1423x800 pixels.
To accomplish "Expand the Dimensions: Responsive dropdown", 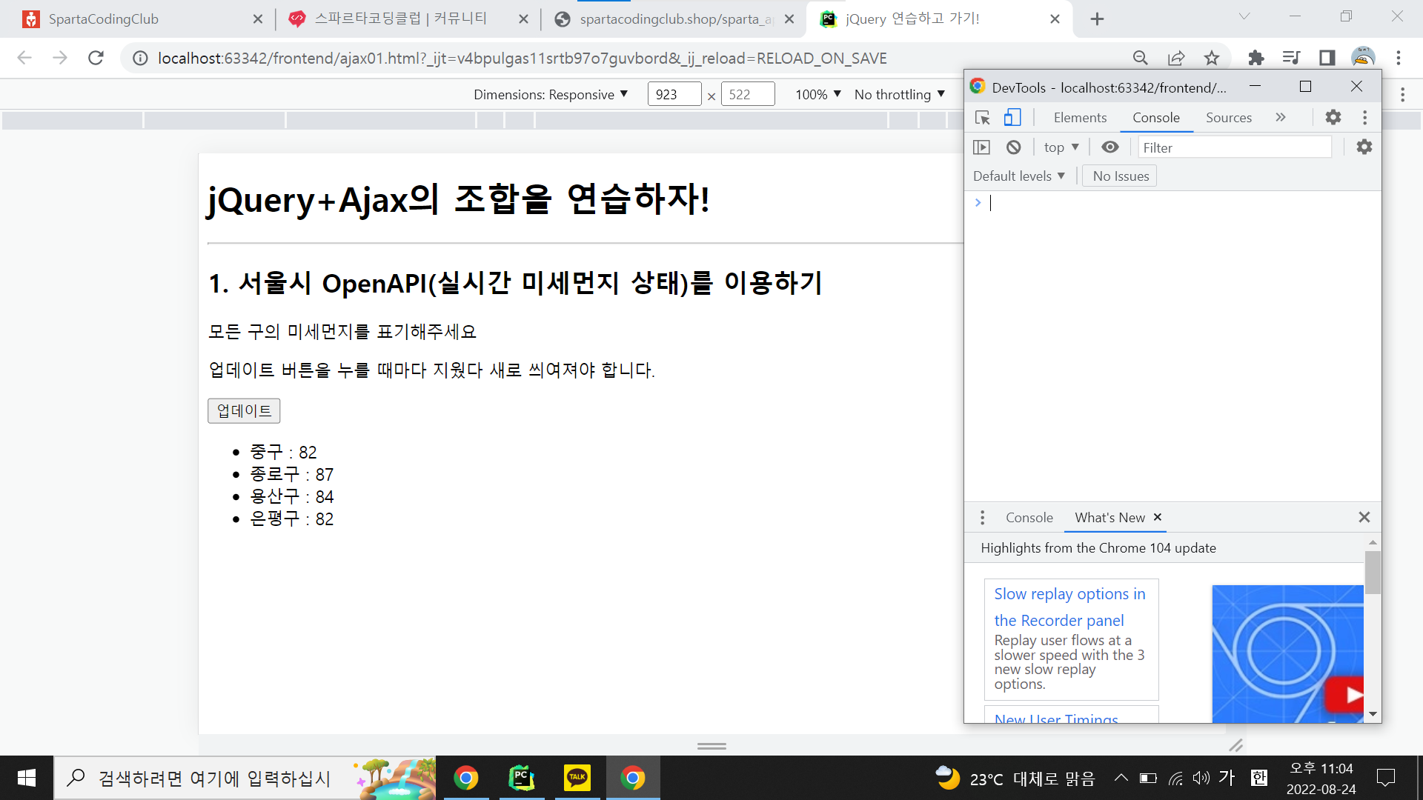I will pos(551,94).
